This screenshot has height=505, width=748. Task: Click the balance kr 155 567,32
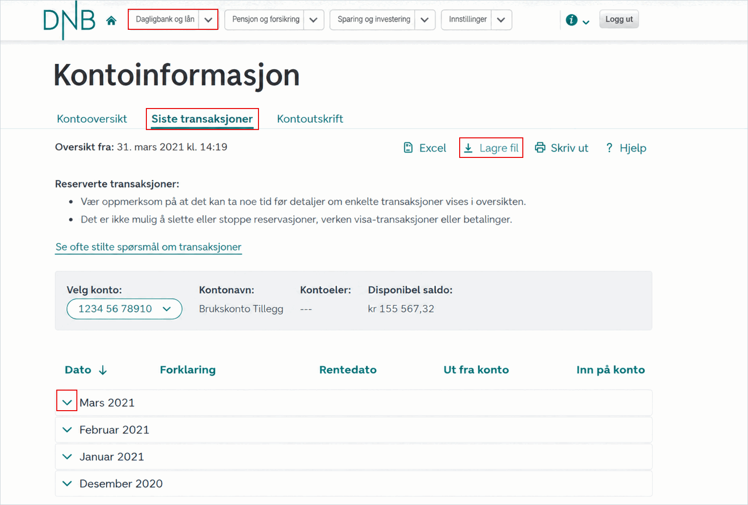click(x=401, y=309)
